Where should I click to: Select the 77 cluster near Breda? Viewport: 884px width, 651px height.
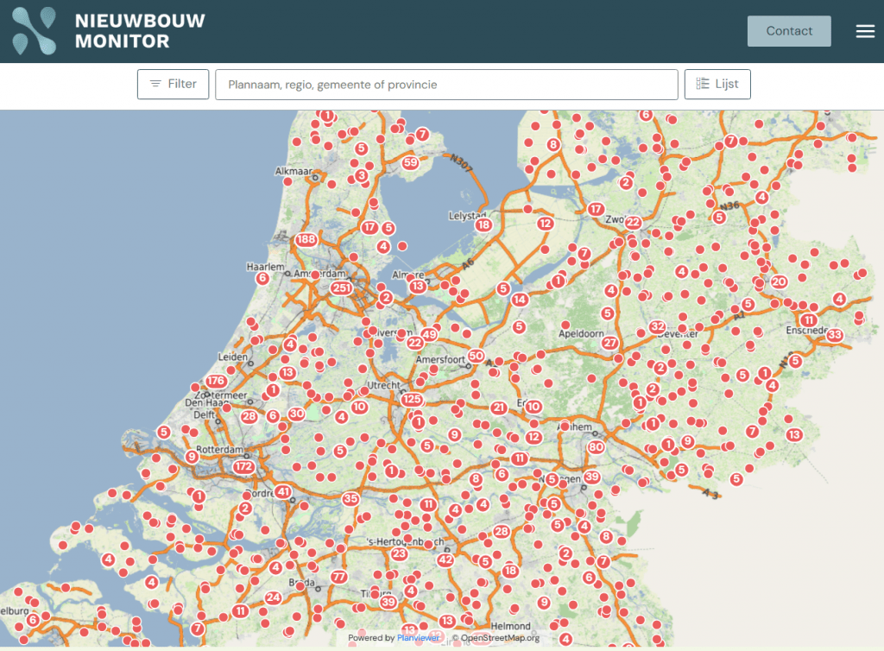pyautogui.click(x=338, y=577)
